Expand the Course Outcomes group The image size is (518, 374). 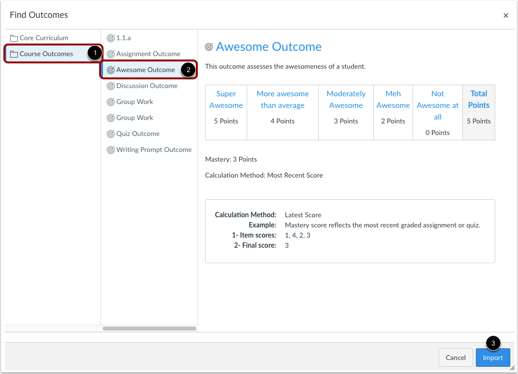coord(46,54)
